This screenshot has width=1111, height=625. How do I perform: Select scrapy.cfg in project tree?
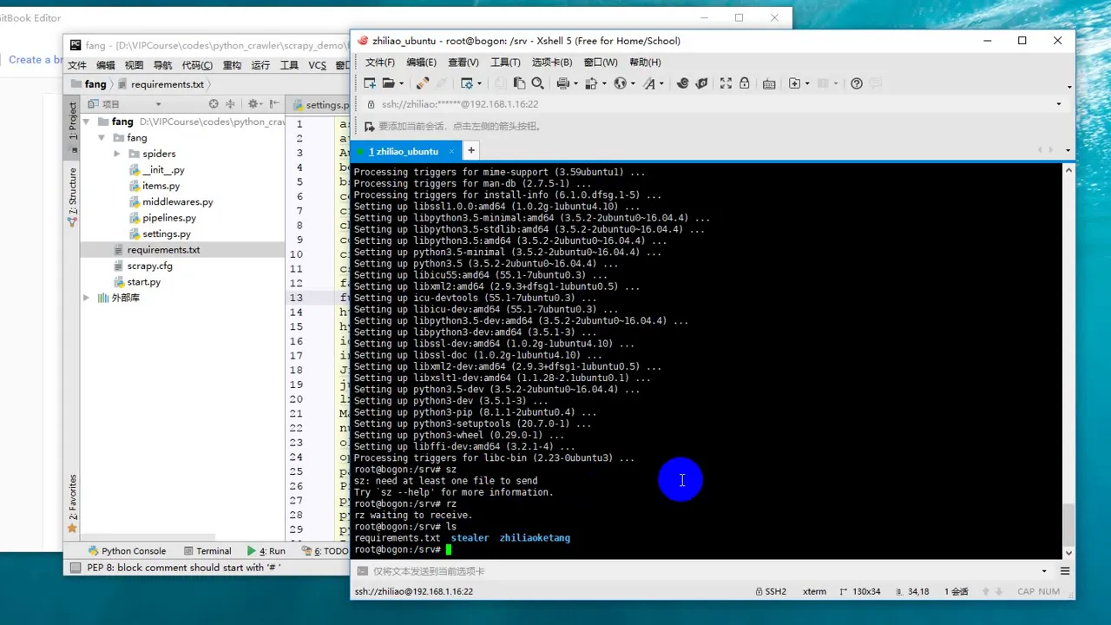point(149,266)
